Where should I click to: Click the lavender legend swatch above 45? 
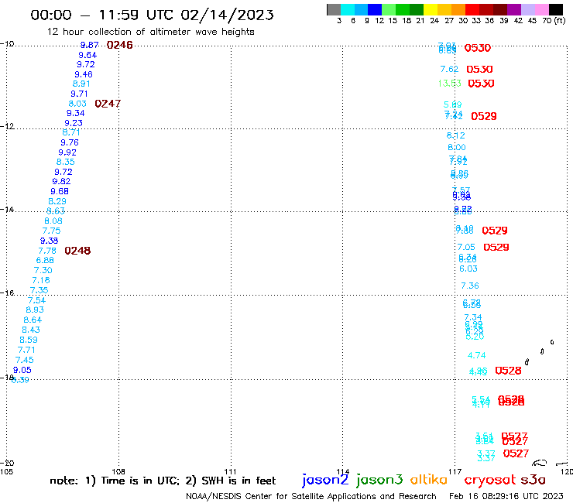[527, 9]
